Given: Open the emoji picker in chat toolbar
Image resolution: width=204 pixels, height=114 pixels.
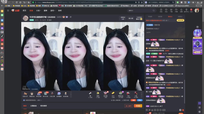Looking at the screenshot, I should [x=147, y=110].
